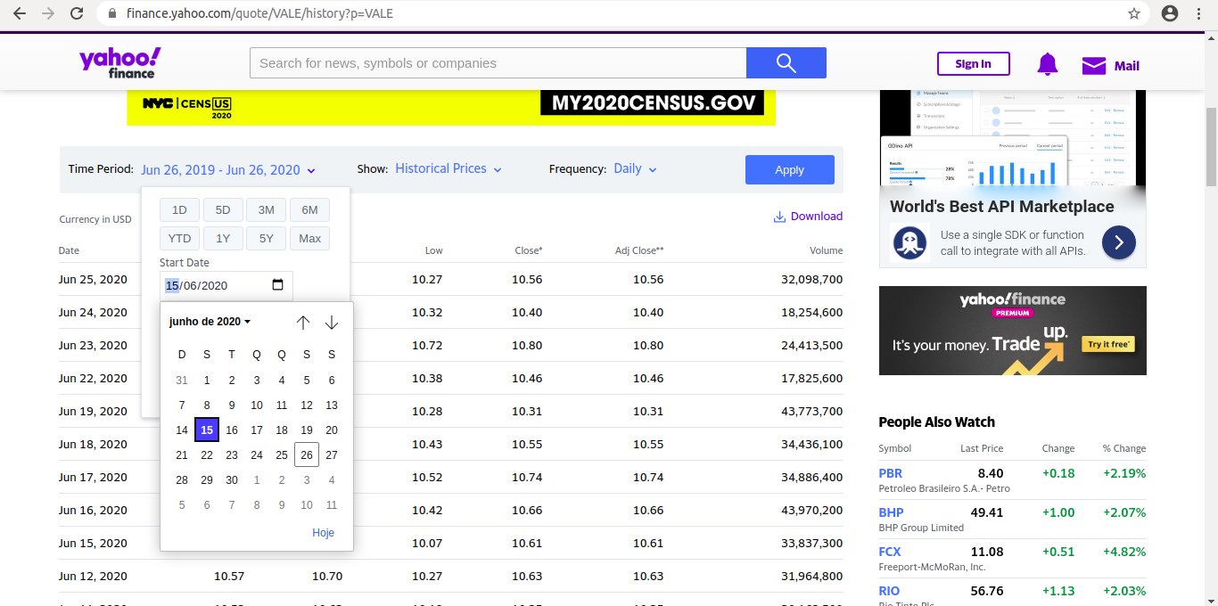Open the Show Historical Prices dropdown
This screenshot has width=1218, height=606.
pyautogui.click(x=449, y=168)
